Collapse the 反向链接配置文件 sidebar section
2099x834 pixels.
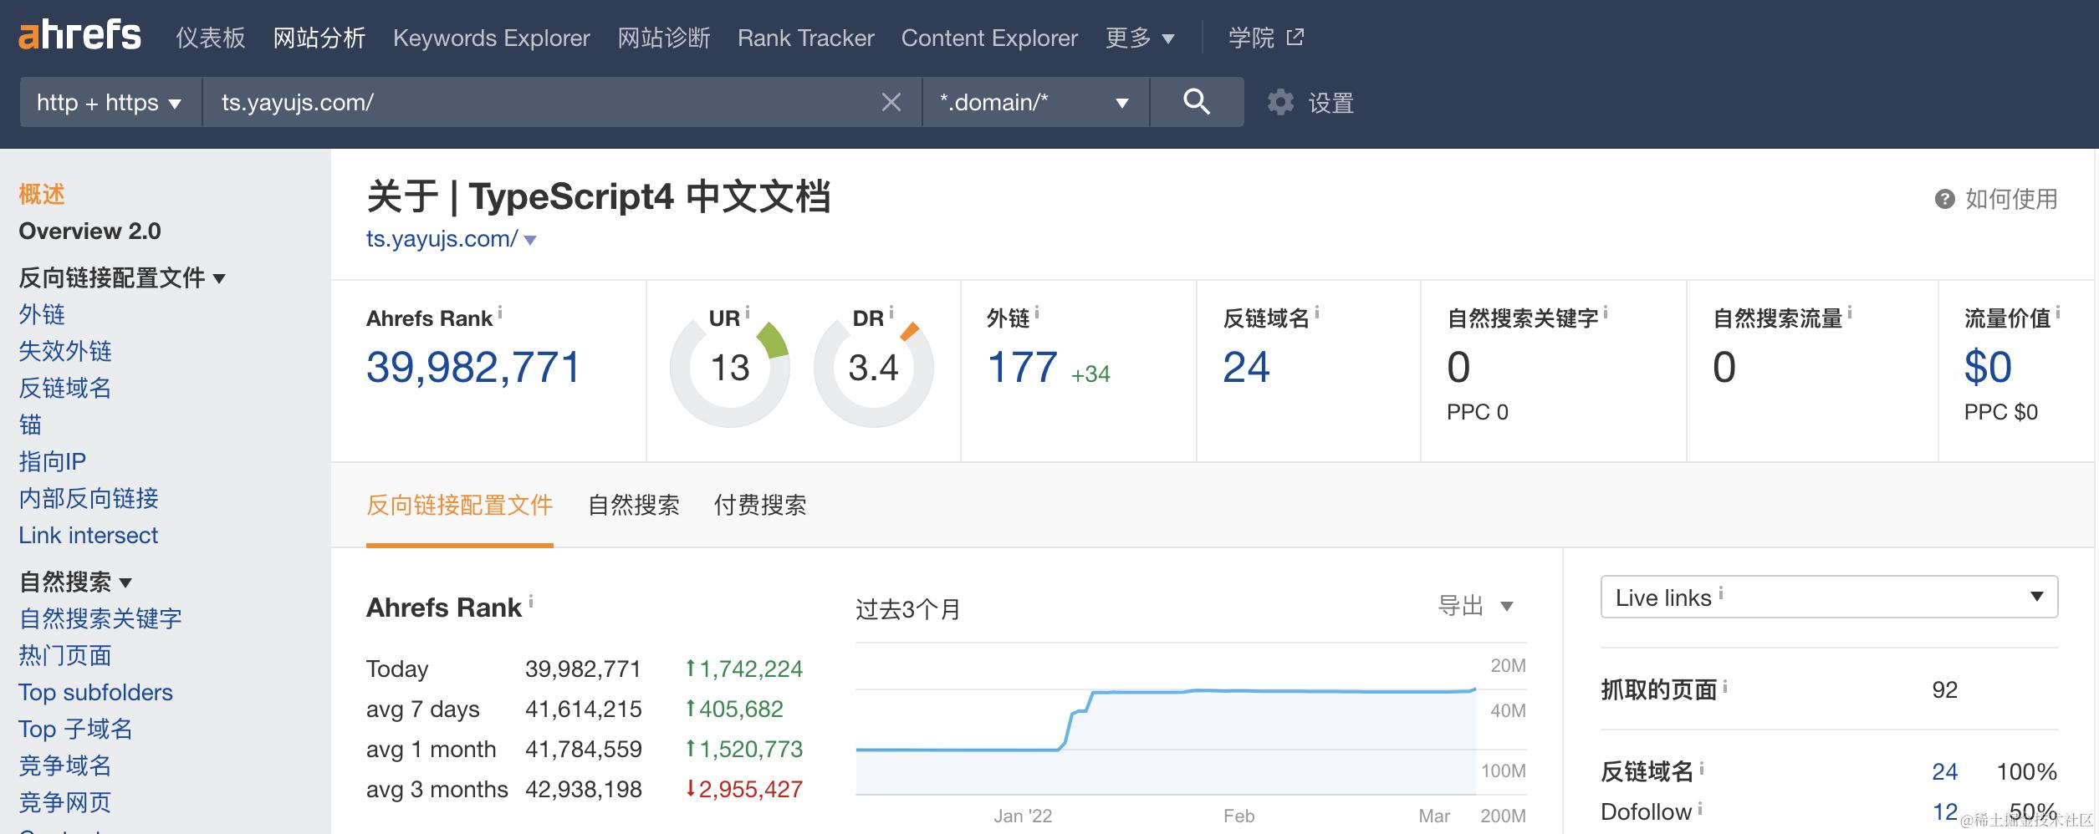click(122, 277)
